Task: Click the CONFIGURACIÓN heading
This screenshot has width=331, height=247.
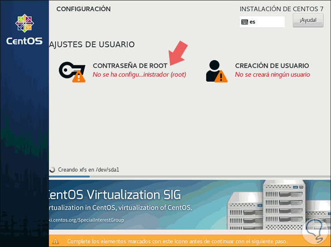Action: click(83, 9)
